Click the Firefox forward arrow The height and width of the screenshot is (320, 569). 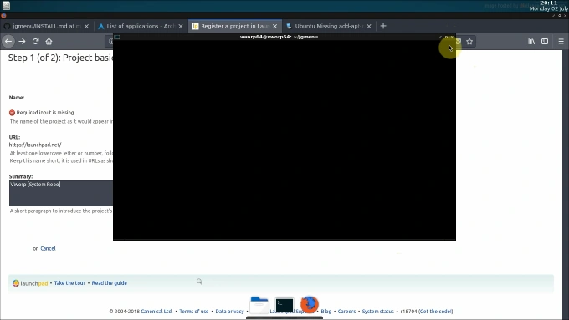(22, 41)
